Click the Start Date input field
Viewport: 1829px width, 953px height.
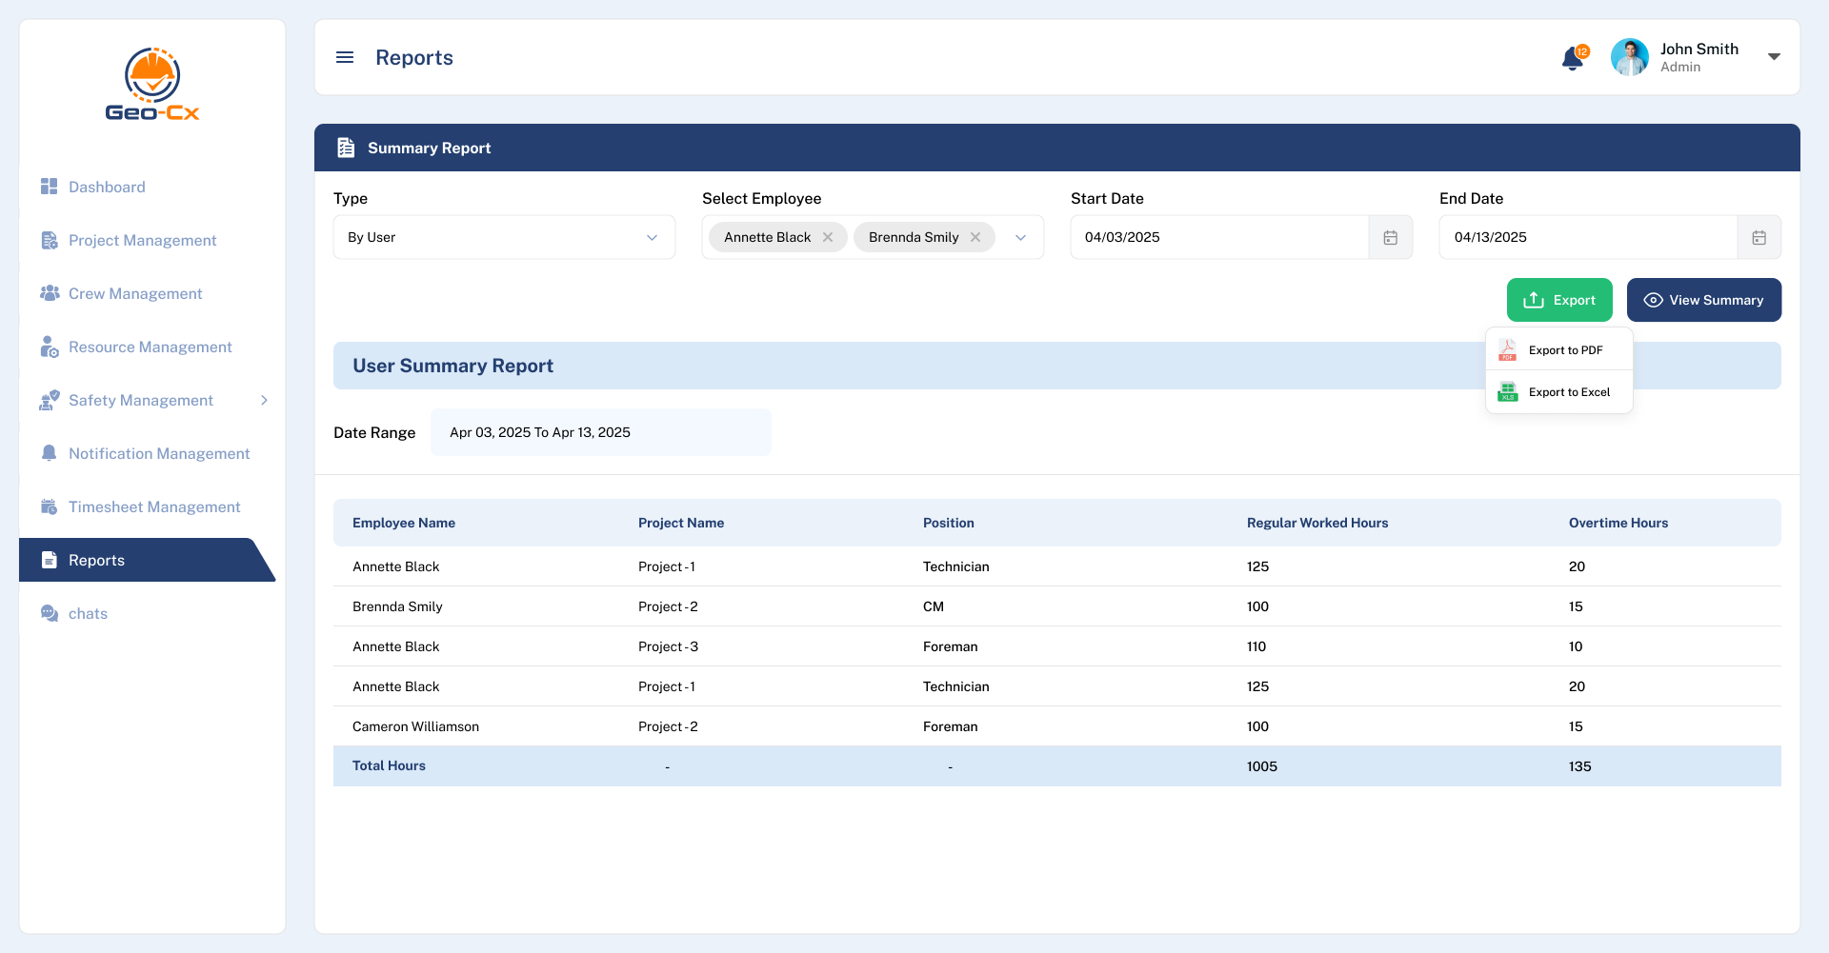coord(1219,237)
